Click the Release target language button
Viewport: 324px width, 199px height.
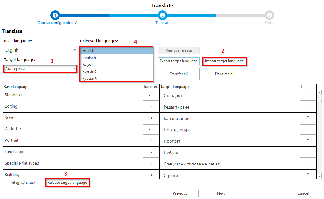pos(67,182)
